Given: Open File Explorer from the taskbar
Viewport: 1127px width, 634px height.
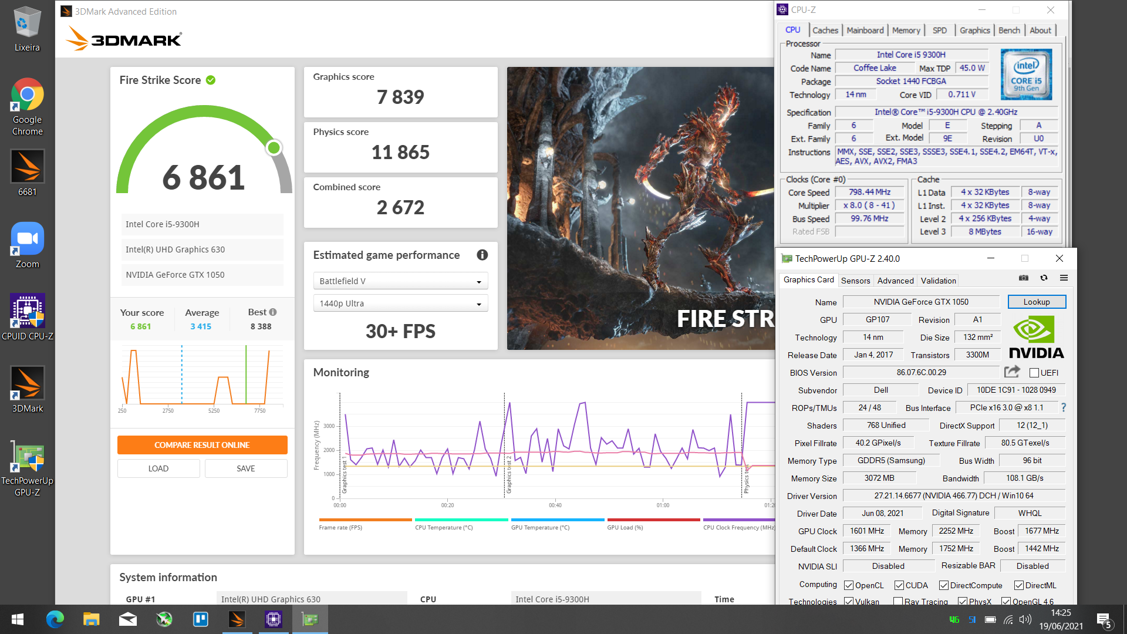Looking at the screenshot, I should 91,619.
